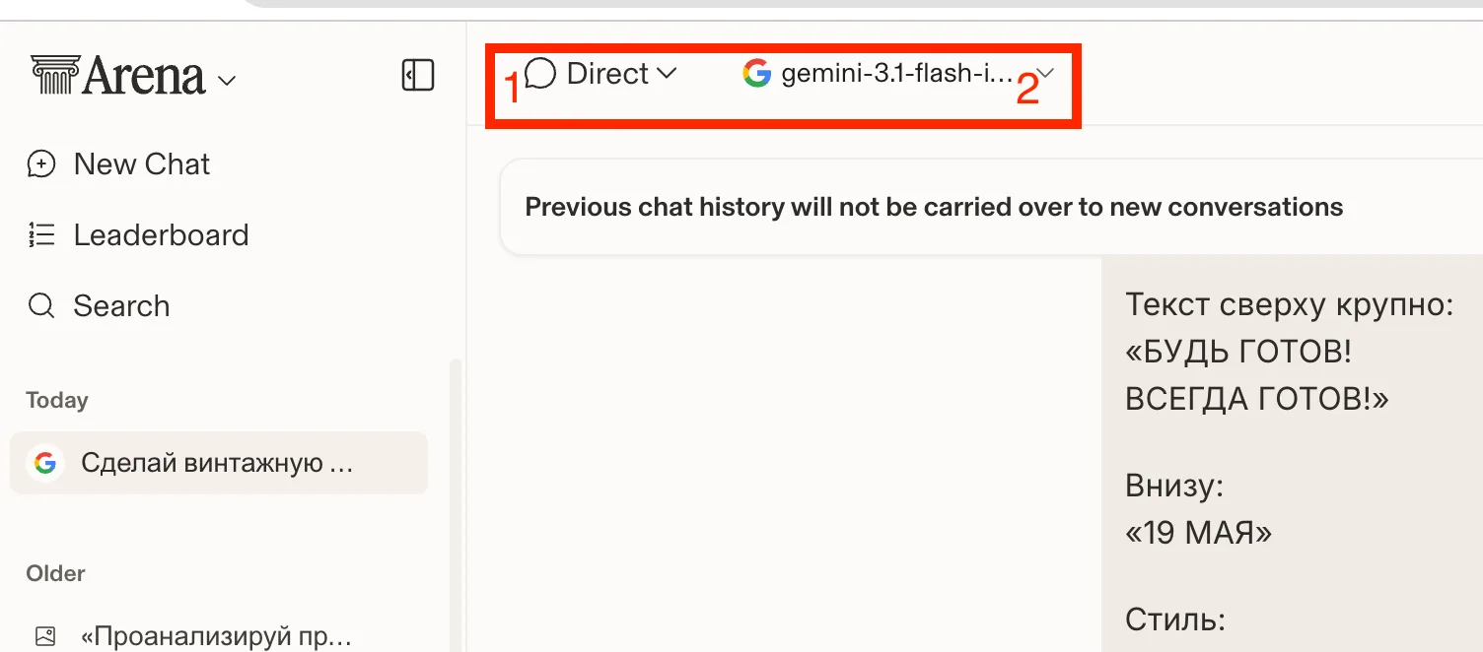Click the Leaderboard list icon
1483x652 pixels.
(41, 234)
